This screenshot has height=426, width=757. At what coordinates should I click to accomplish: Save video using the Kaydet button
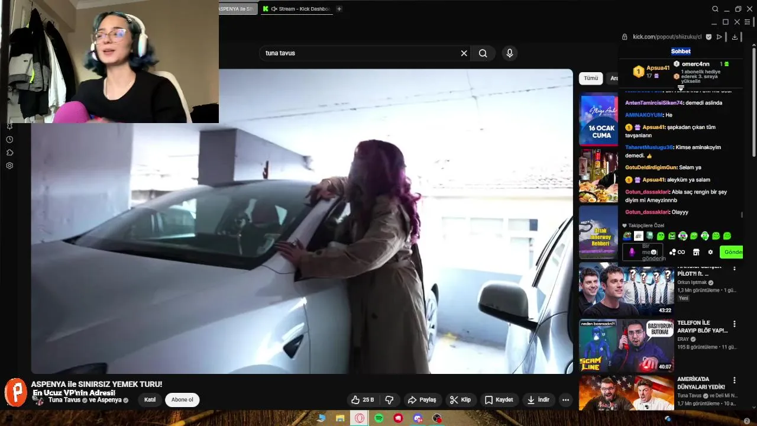tap(499, 400)
